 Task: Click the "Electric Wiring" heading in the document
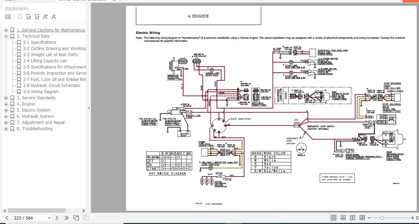pos(148,33)
